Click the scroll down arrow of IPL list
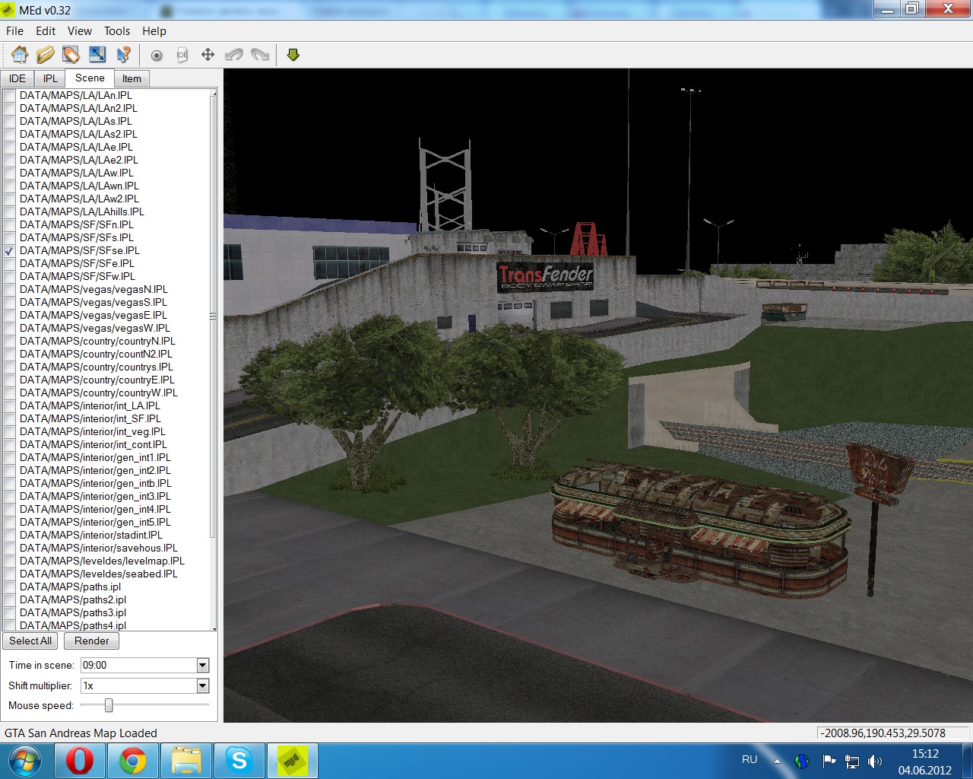 pos(214,628)
